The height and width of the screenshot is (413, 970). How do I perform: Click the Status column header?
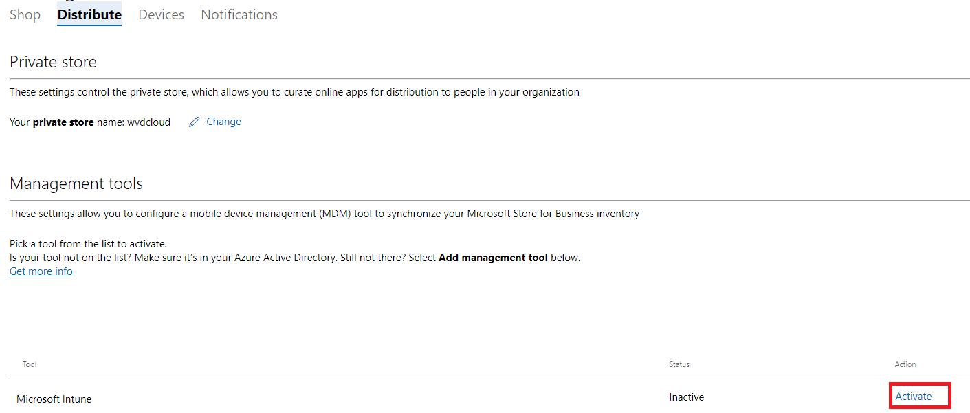click(x=679, y=364)
